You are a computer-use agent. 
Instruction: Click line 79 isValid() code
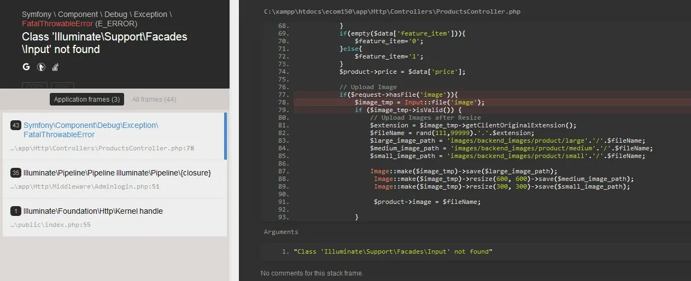coord(408,110)
